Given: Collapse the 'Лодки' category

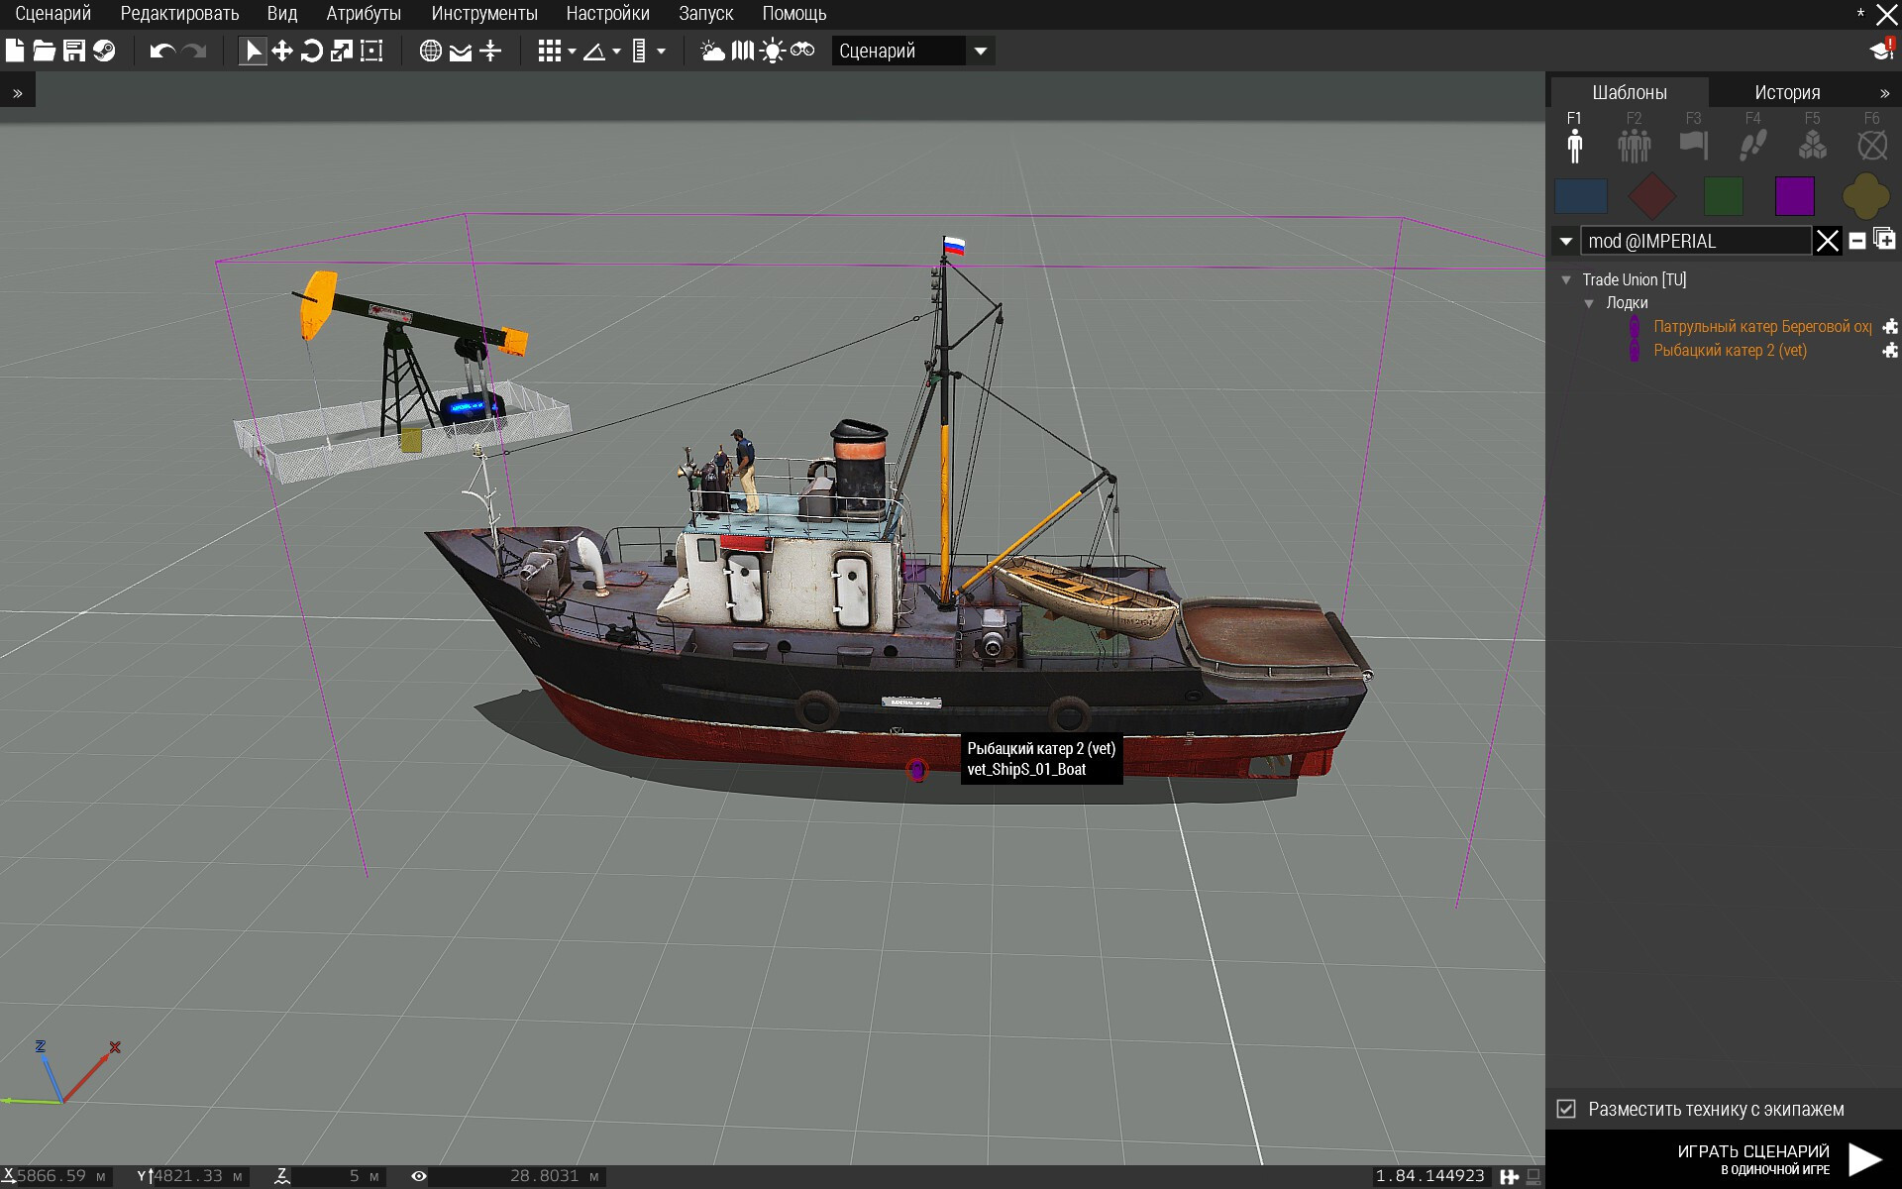Looking at the screenshot, I should [1589, 303].
